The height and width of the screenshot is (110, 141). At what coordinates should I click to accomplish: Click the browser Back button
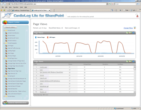(2, 4)
